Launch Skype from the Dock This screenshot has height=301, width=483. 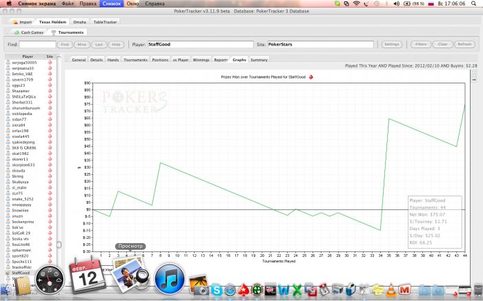(217, 290)
